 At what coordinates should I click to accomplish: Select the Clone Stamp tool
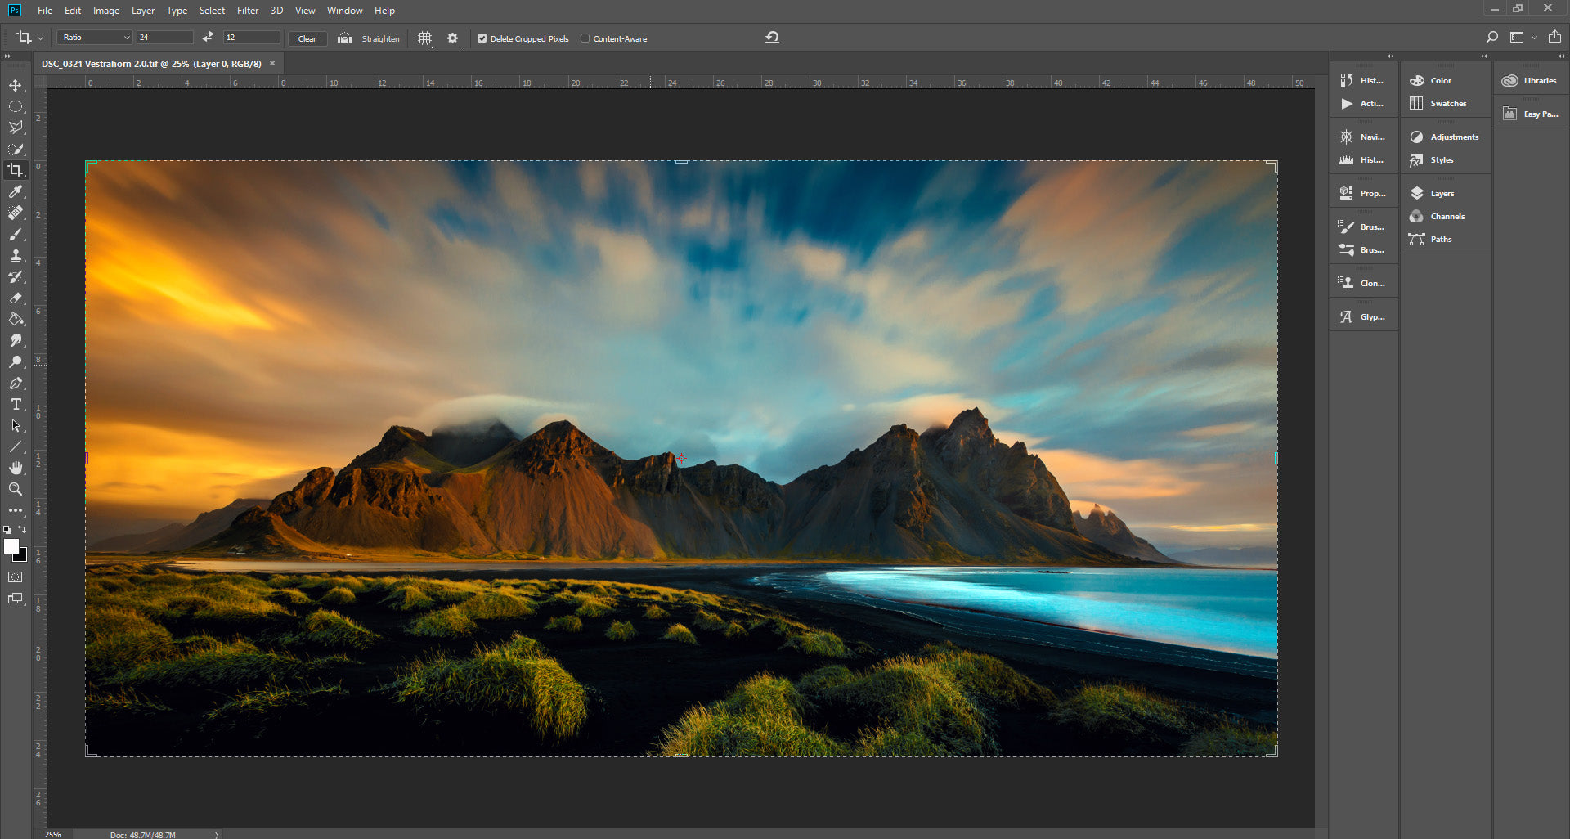coord(16,255)
